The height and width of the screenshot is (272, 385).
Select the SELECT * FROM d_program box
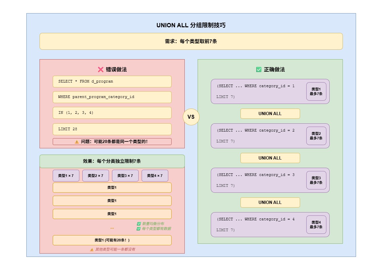tap(112, 82)
